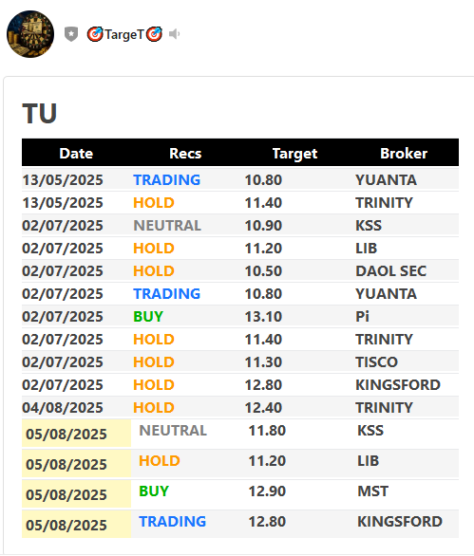Click the NEUTRAL rec dated 05/08/2025
The width and height of the screenshot is (474, 556).
point(173,431)
